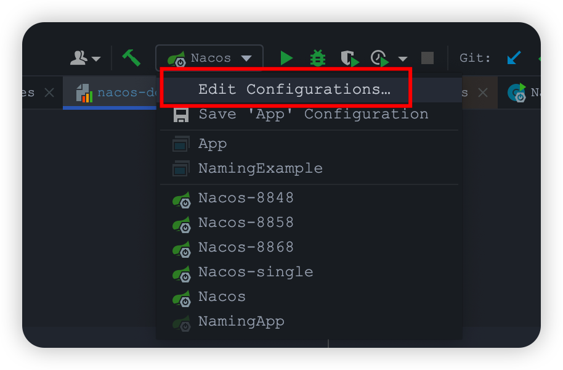Start debugging with the green bug icon
The width and height of the screenshot is (563, 370).
coord(318,58)
